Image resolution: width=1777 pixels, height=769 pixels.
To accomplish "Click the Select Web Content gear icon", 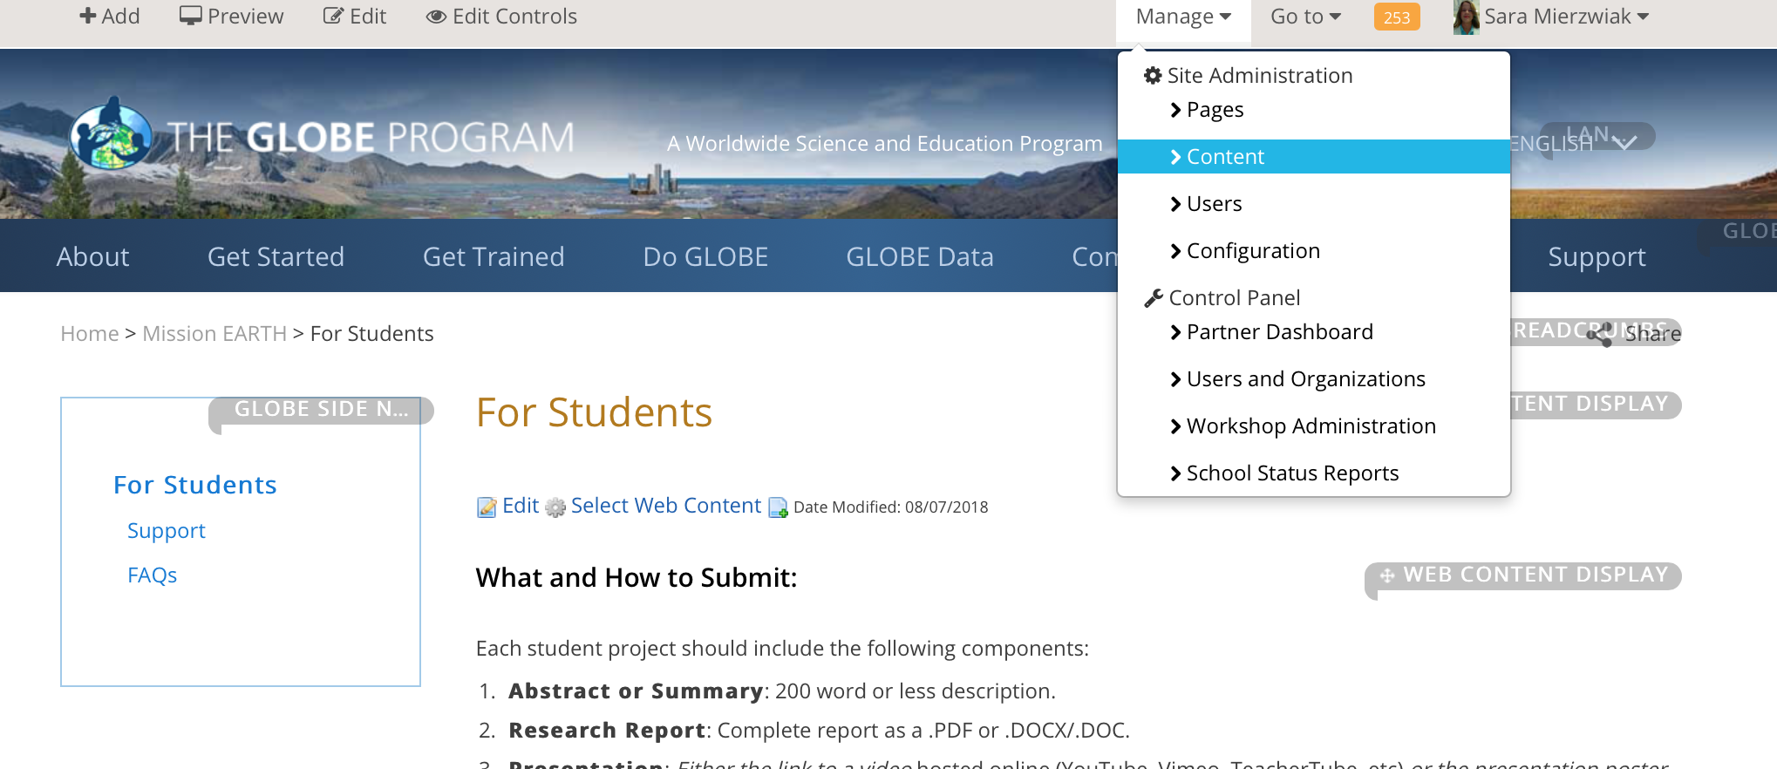I will [x=555, y=507].
